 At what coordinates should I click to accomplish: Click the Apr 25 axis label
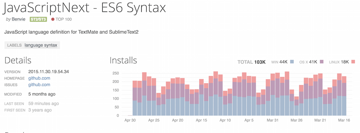(x=154, y=120)
